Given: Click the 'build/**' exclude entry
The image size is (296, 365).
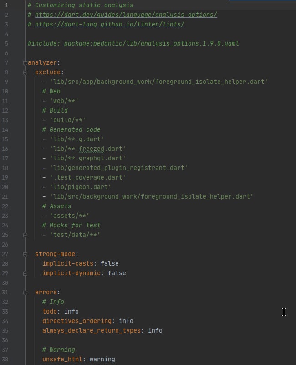Looking at the screenshot, I should [x=67, y=120].
